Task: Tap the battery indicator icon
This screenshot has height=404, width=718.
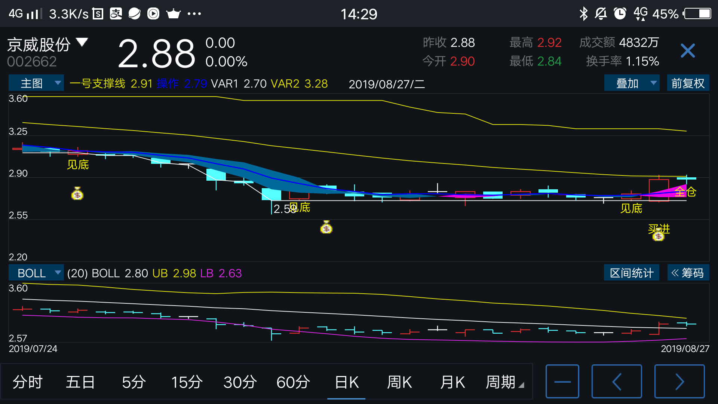Action: [x=697, y=14]
